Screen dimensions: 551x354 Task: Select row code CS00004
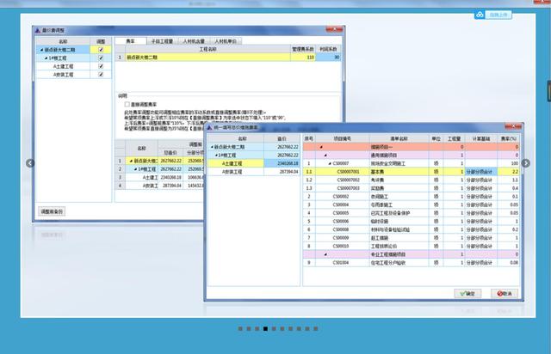pos(341,204)
